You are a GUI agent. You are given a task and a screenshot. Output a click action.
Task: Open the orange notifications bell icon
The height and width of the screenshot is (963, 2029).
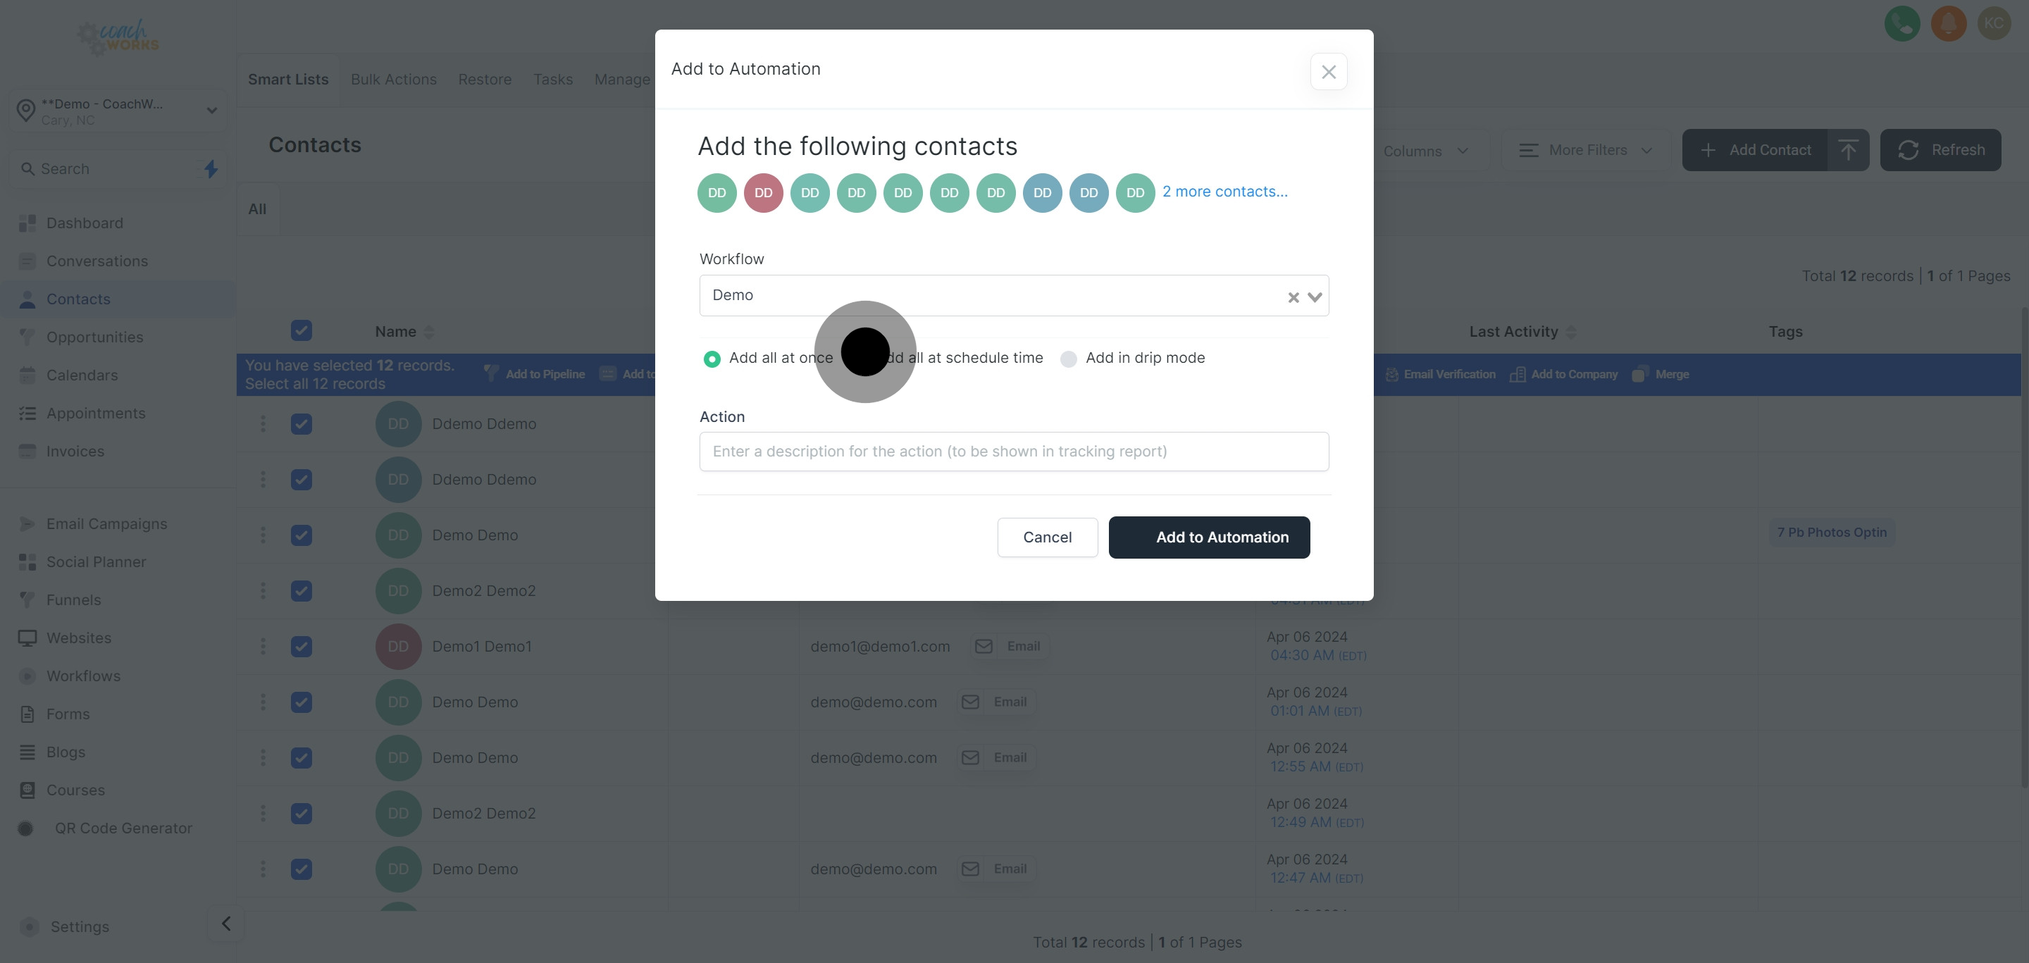1948,24
